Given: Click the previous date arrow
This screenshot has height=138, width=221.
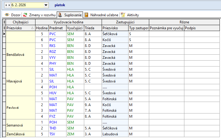Looking at the screenshot, I should pos(6,5).
